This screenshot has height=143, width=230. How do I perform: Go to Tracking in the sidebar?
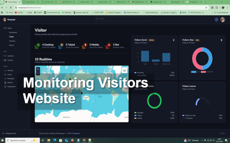pyautogui.click(x=12, y=41)
